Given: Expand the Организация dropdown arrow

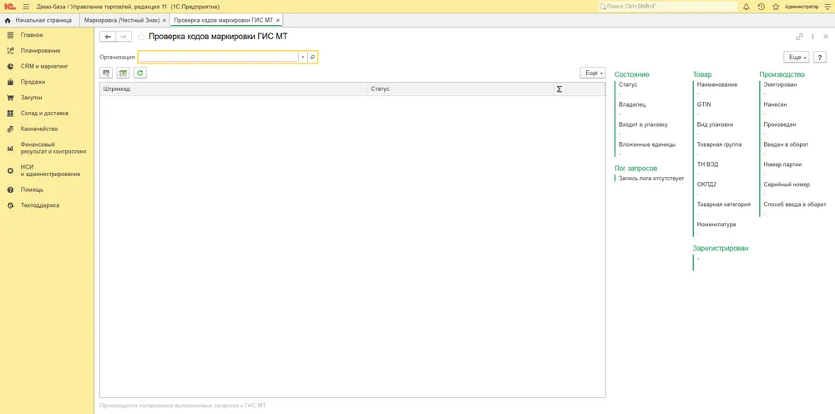Looking at the screenshot, I should [x=302, y=57].
